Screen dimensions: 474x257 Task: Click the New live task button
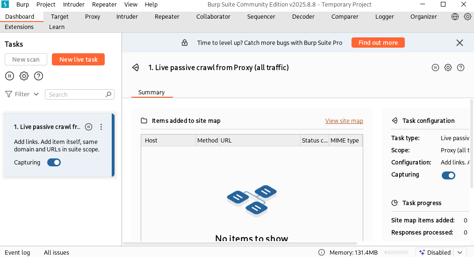[79, 59]
